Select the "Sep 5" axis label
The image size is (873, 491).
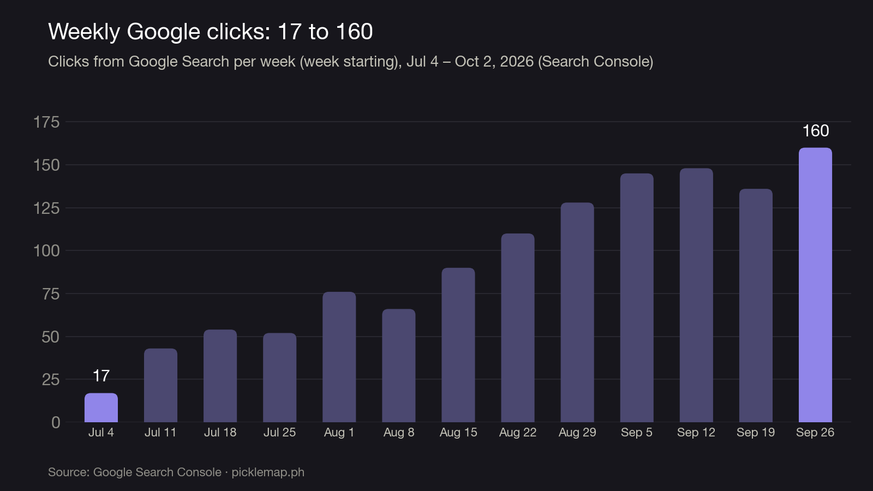click(x=637, y=433)
